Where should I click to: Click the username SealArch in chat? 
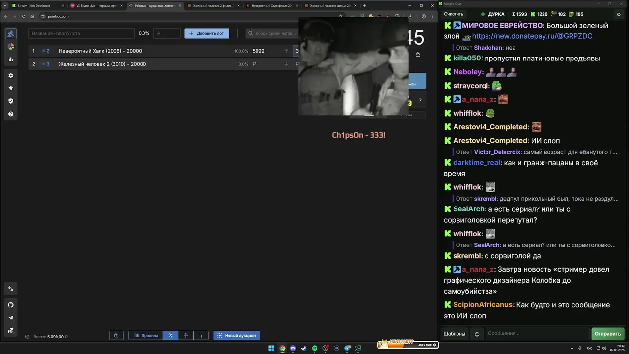tap(469, 209)
